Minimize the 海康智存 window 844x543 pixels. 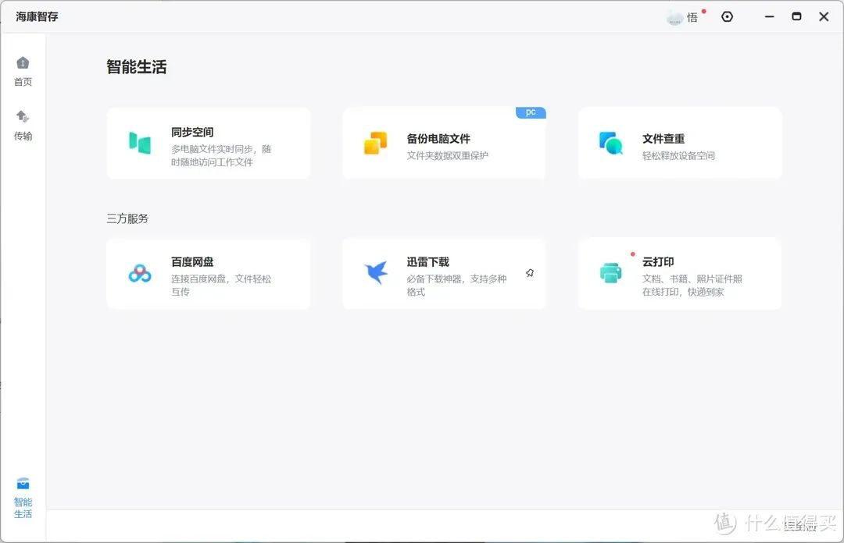point(770,16)
